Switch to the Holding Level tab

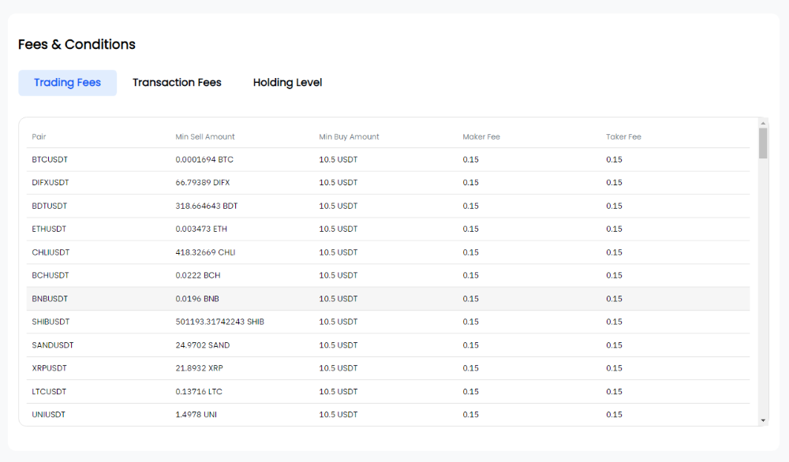click(287, 83)
